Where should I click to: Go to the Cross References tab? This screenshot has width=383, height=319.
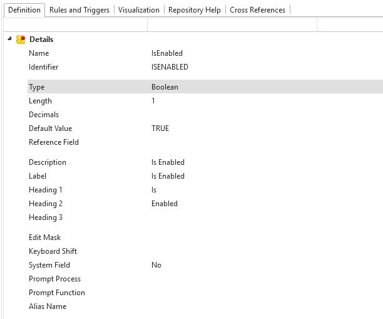point(257,10)
